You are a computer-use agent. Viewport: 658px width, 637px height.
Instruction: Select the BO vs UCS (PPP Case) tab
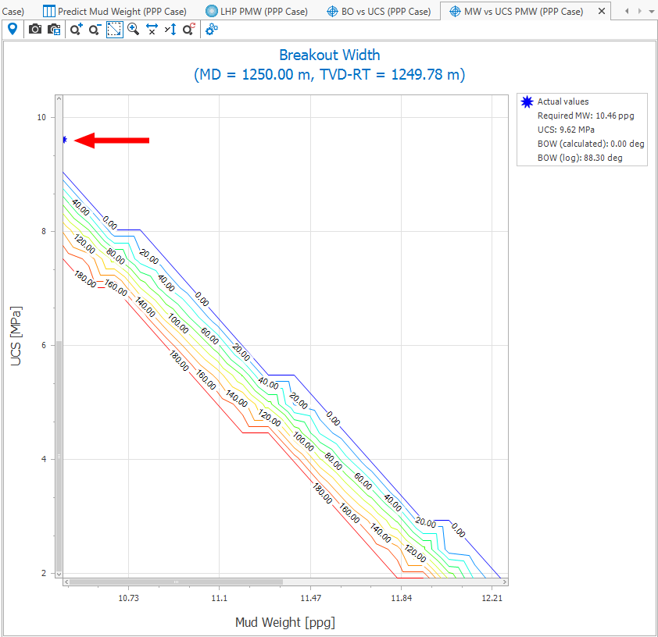point(378,12)
